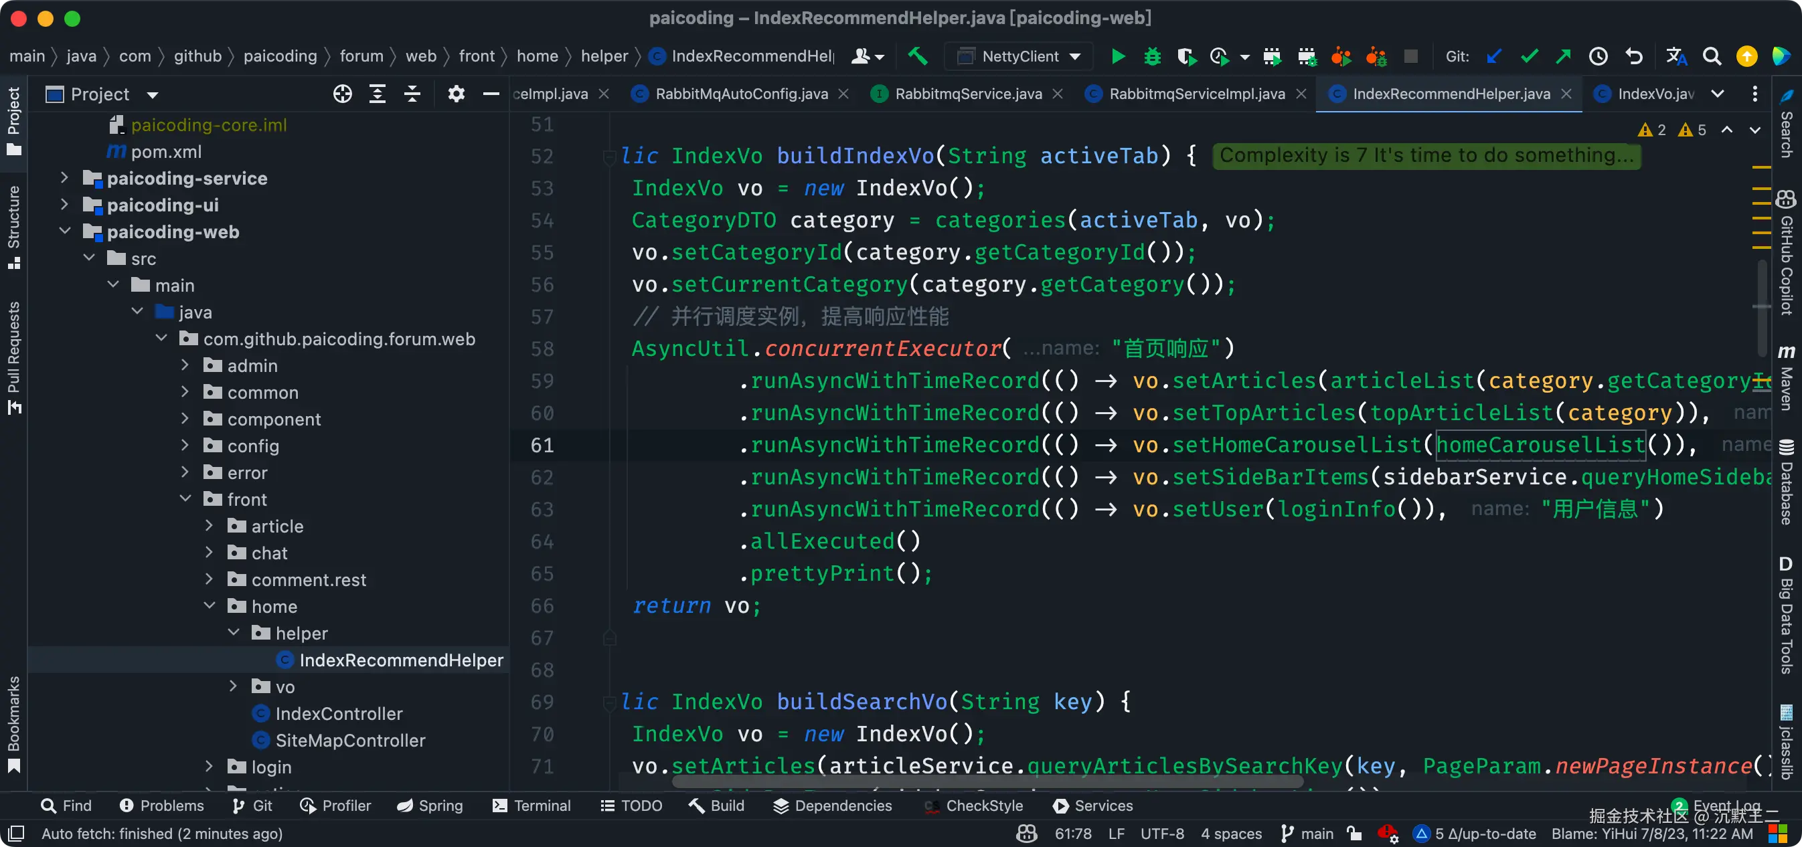Image resolution: width=1802 pixels, height=847 pixels.
Task: Click the Debug bug icon
Action: click(x=1152, y=56)
